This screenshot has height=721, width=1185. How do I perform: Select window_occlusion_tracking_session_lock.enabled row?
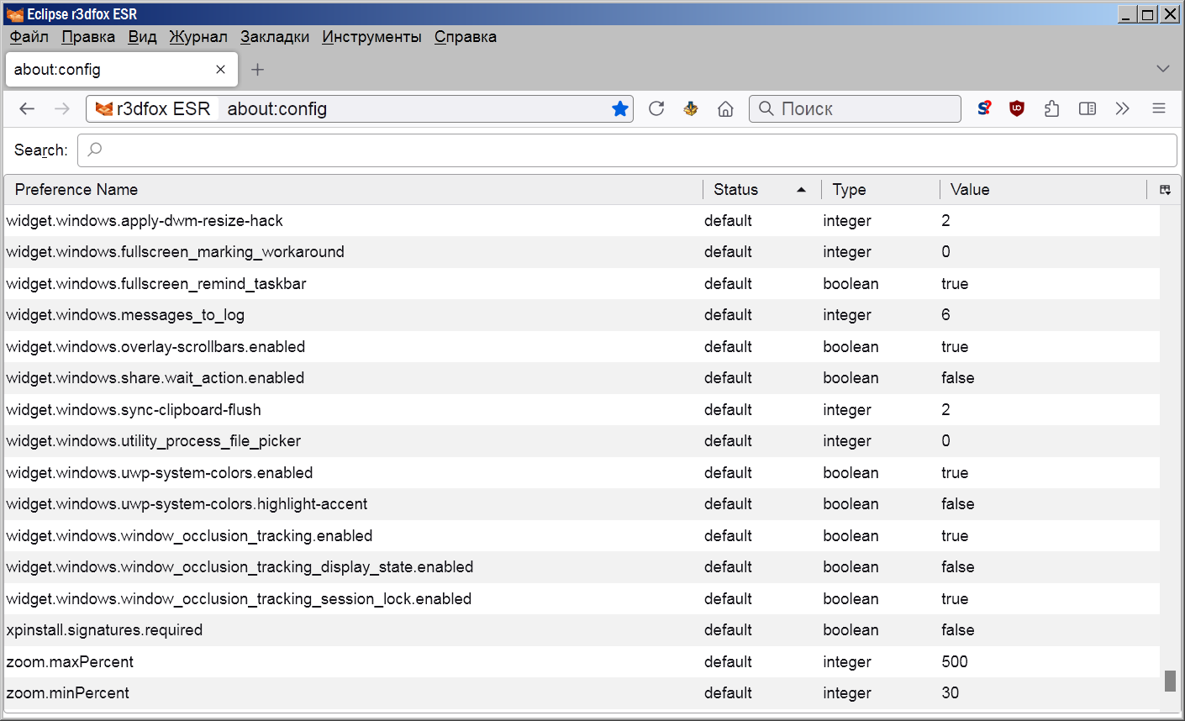[x=582, y=599]
